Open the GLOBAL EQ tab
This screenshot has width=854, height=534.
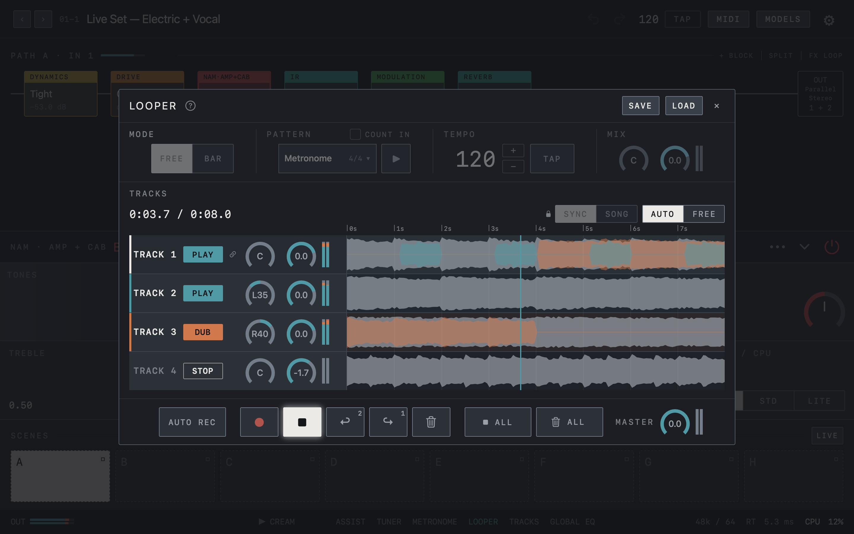[x=572, y=522]
